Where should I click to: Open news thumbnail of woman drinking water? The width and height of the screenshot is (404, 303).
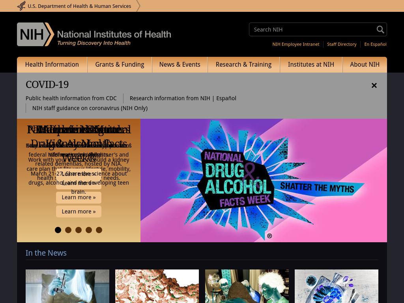click(x=67, y=286)
